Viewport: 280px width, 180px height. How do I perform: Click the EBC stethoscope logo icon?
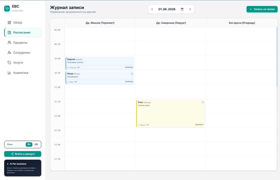7,8
